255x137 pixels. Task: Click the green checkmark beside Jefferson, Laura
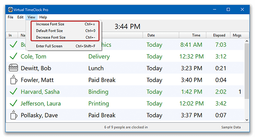point(13,103)
